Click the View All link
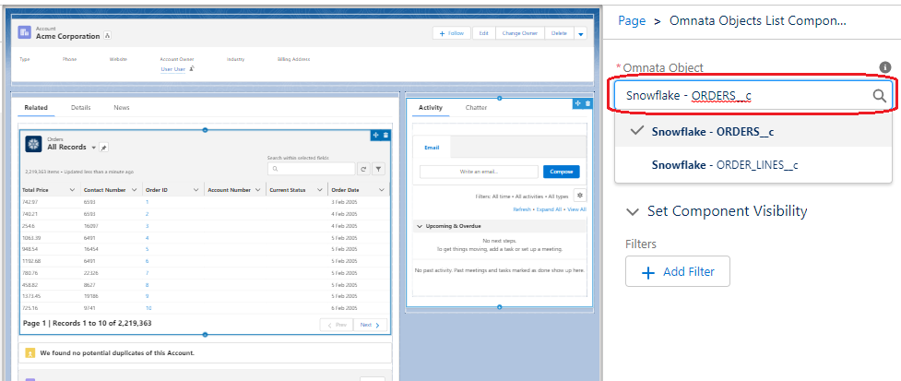 [576, 209]
